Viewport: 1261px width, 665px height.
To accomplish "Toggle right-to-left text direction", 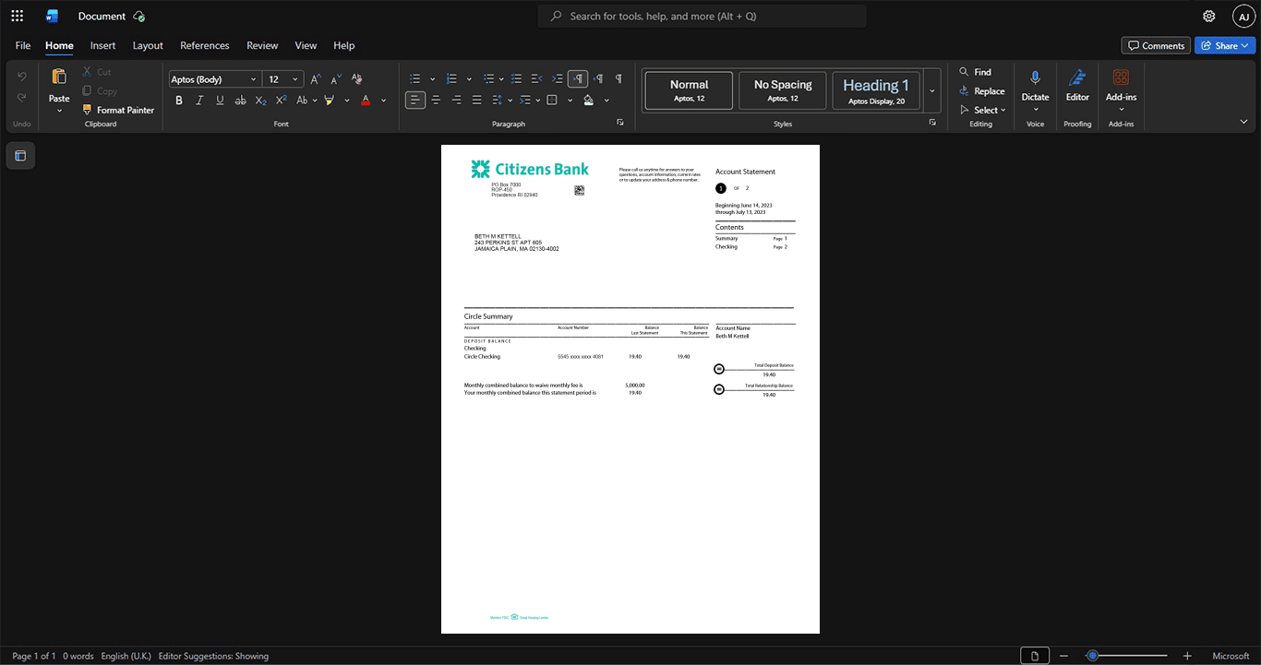I will [598, 79].
